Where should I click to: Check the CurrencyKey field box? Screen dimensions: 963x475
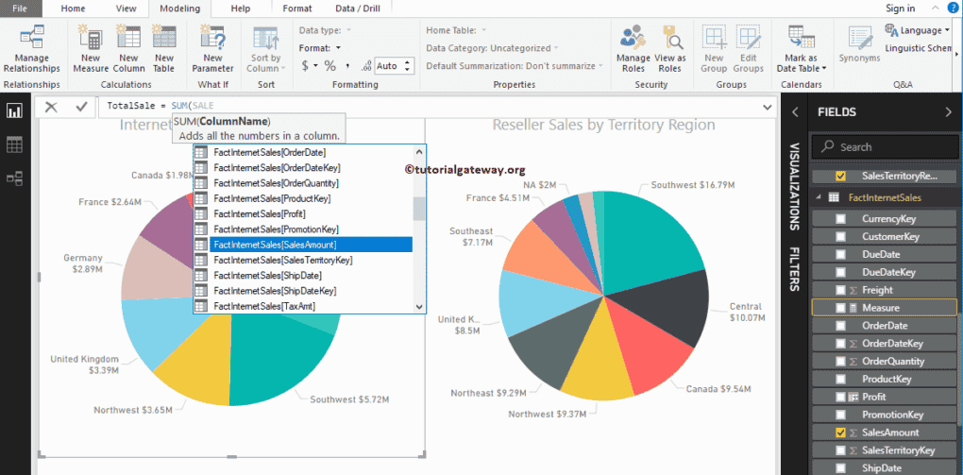[840, 219]
